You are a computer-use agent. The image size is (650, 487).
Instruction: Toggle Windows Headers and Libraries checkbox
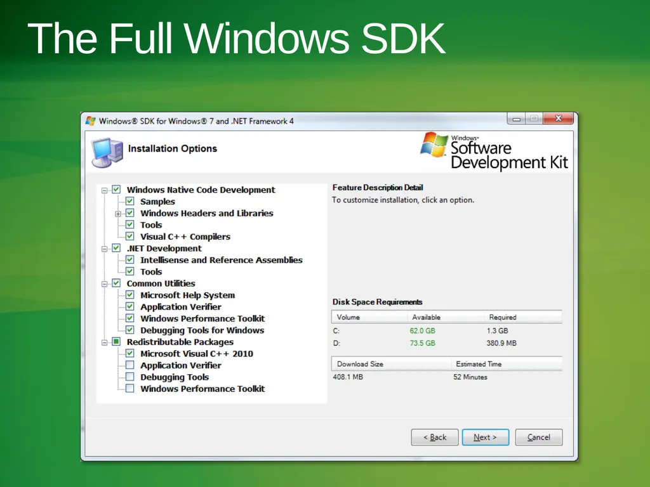(130, 213)
